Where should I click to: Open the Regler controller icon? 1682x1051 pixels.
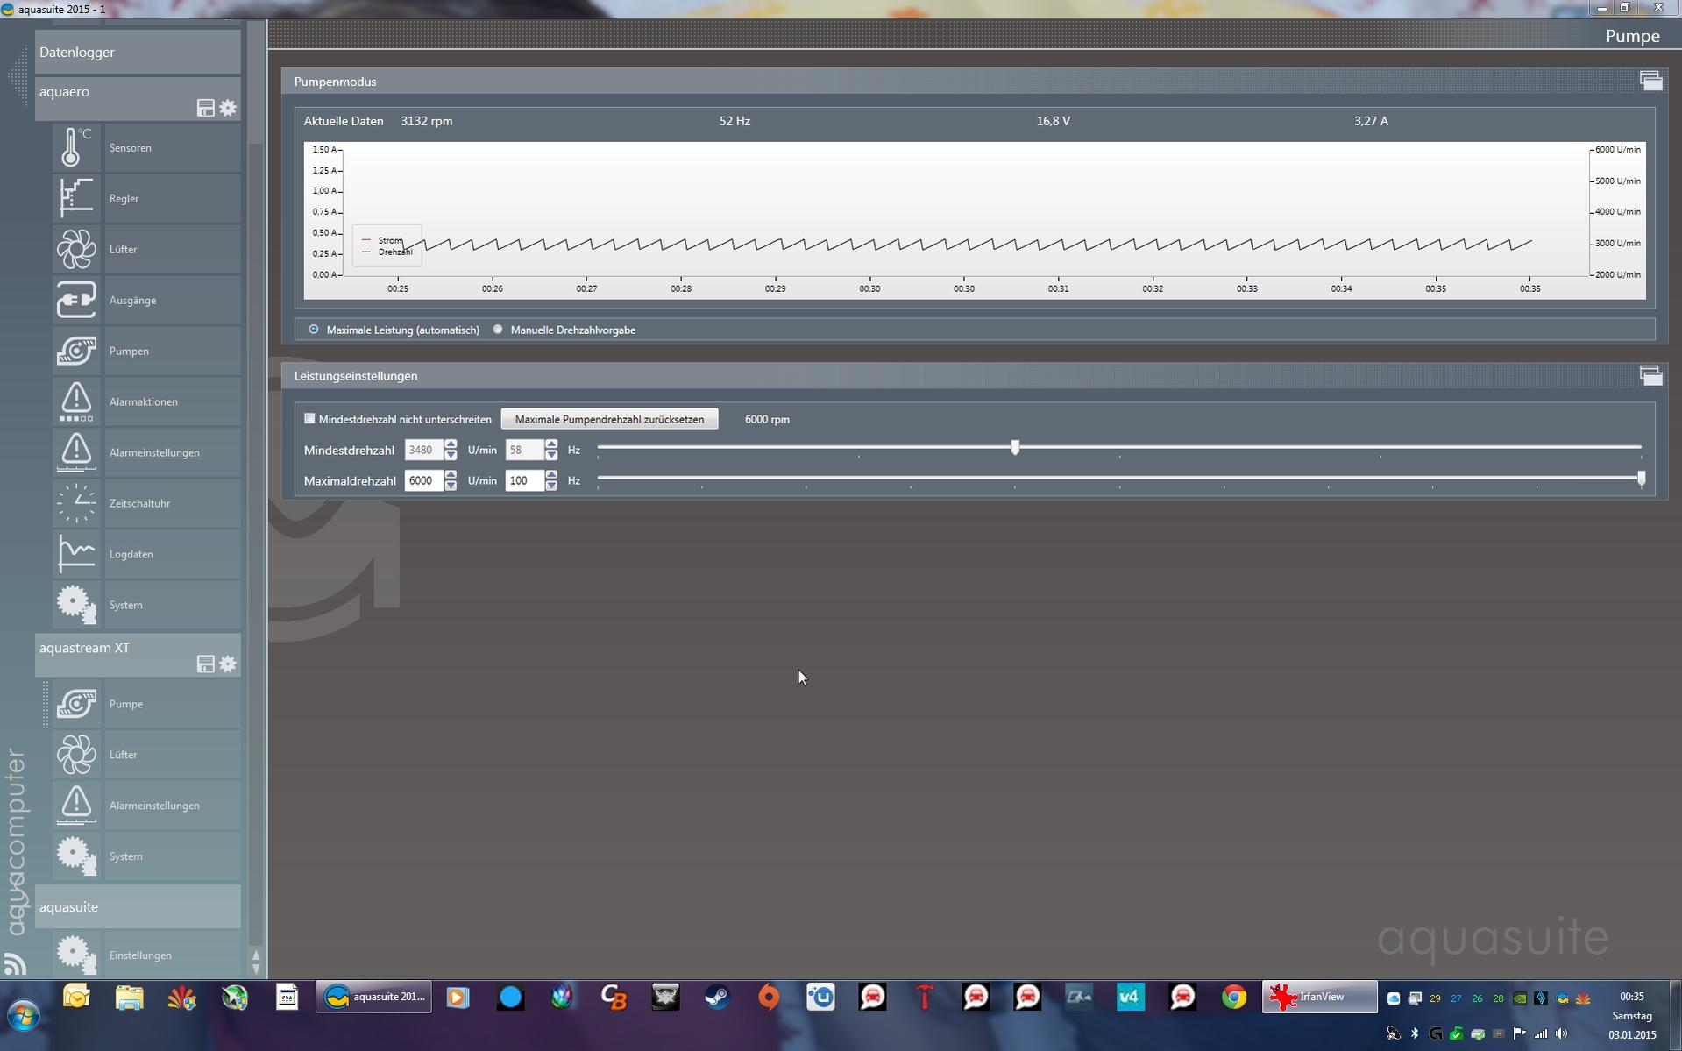(x=76, y=198)
